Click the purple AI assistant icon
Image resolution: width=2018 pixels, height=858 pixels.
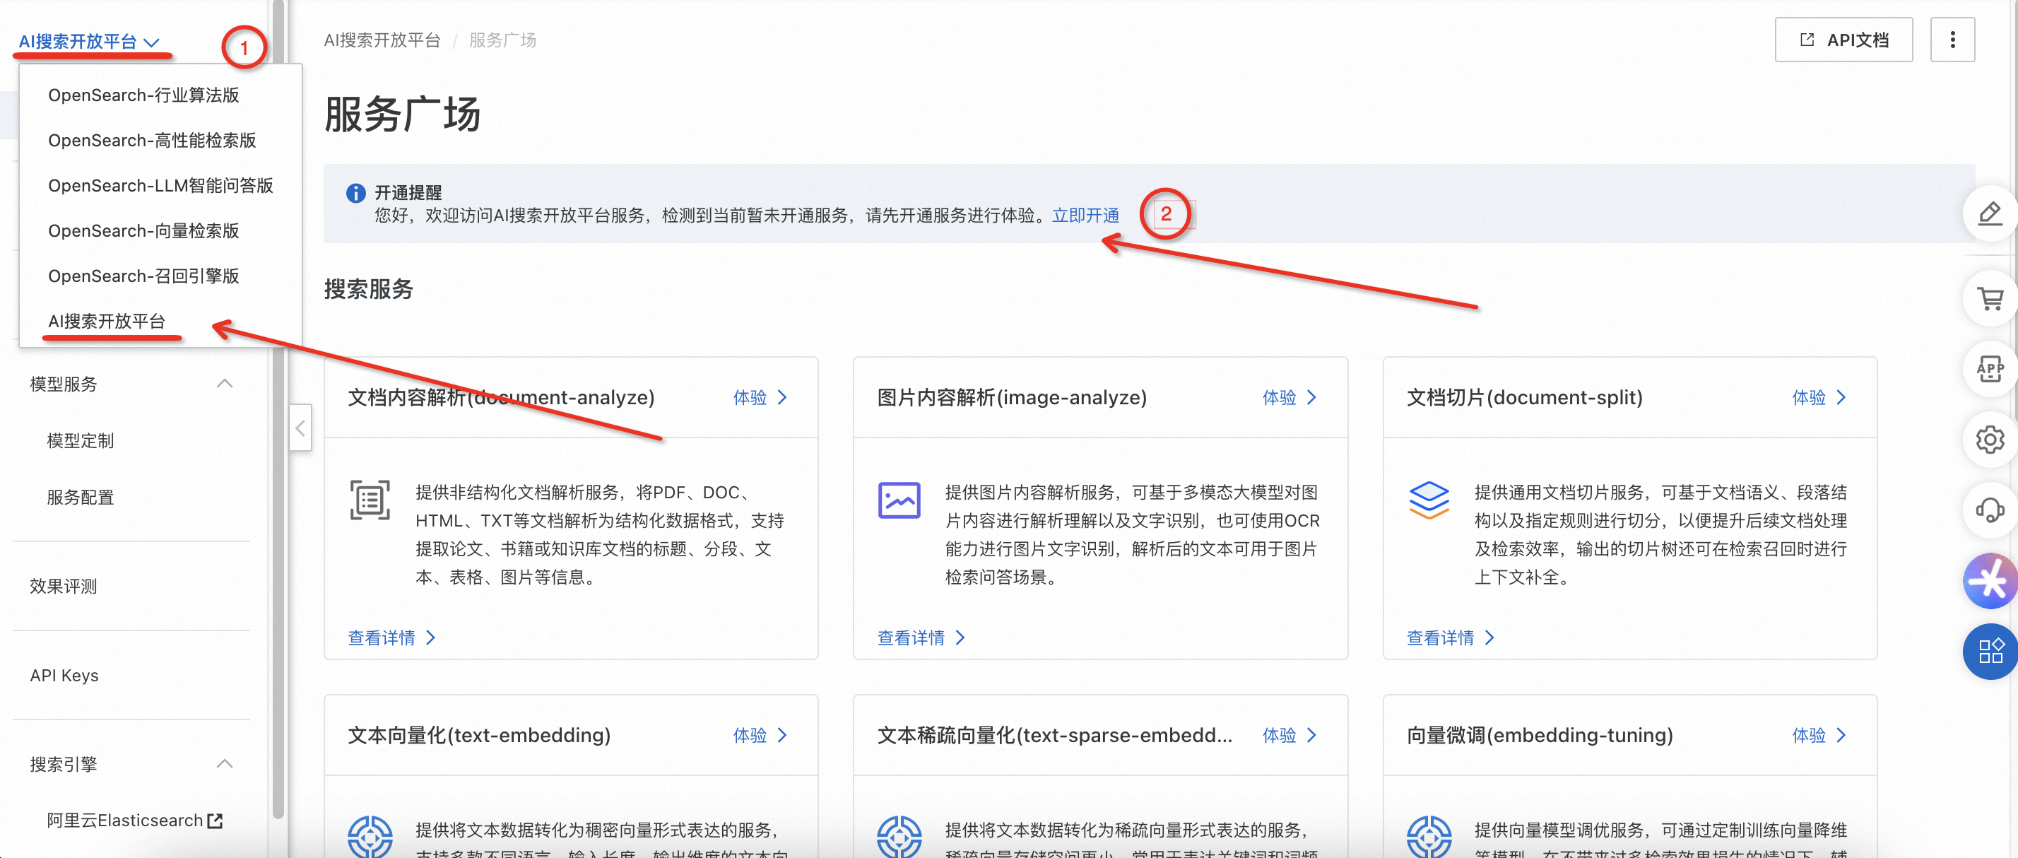[x=1990, y=581]
